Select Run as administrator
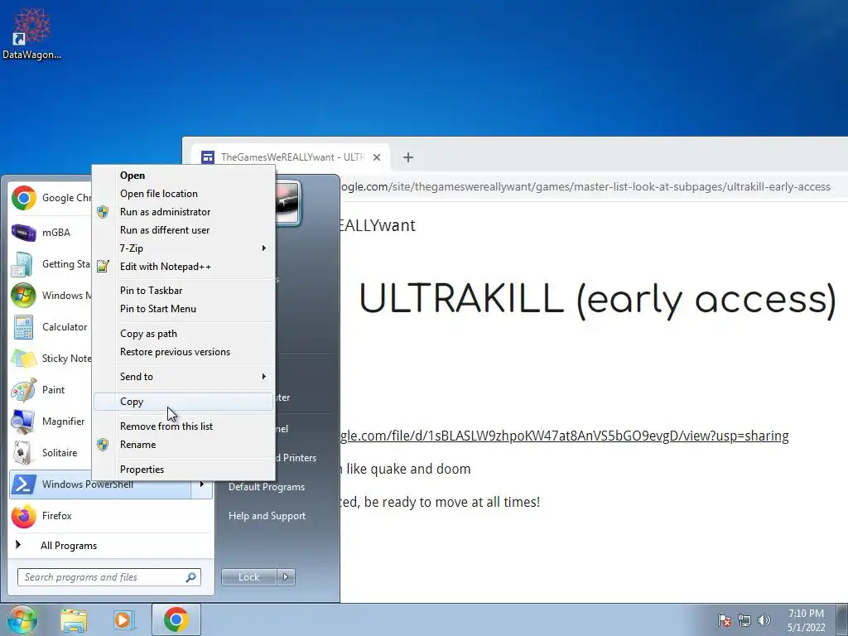Image resolution: width=848 pixels, height=636 pixels. (184, 212)
